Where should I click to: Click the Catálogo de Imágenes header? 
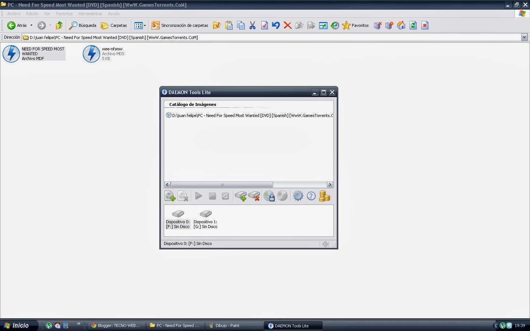[x=192, y=104]
